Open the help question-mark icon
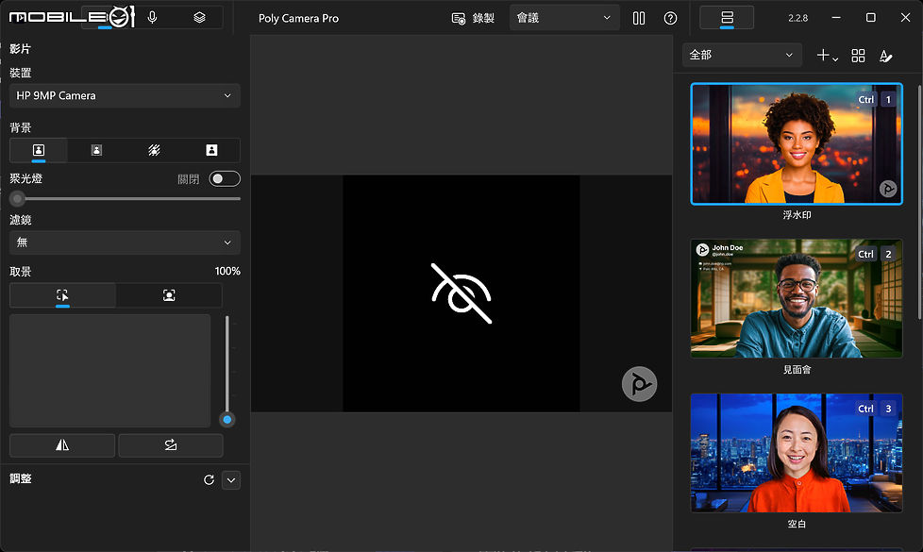This screenshot has height=552, width=923. (670, 18)
